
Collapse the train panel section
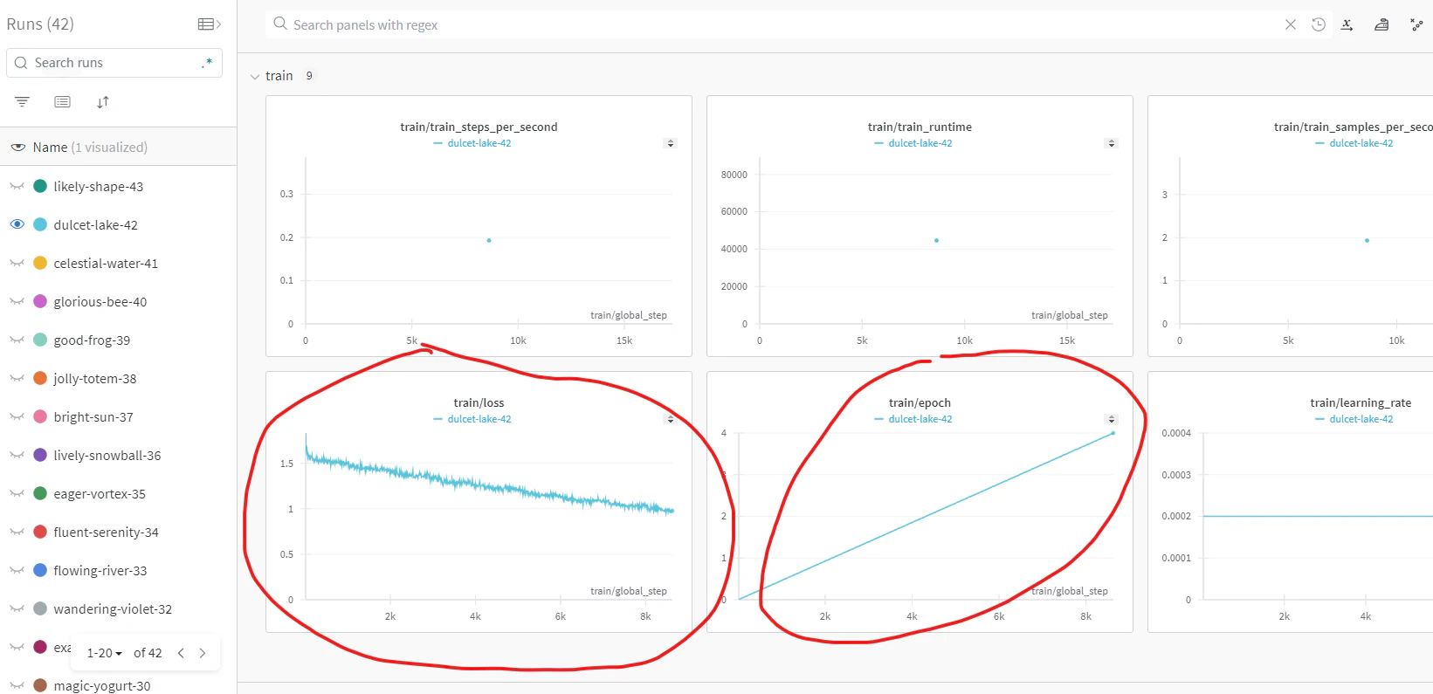[255, 77]
